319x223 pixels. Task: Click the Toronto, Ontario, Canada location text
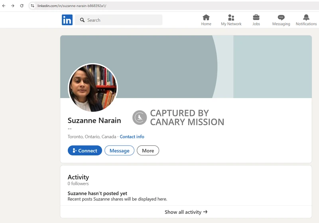92,137
